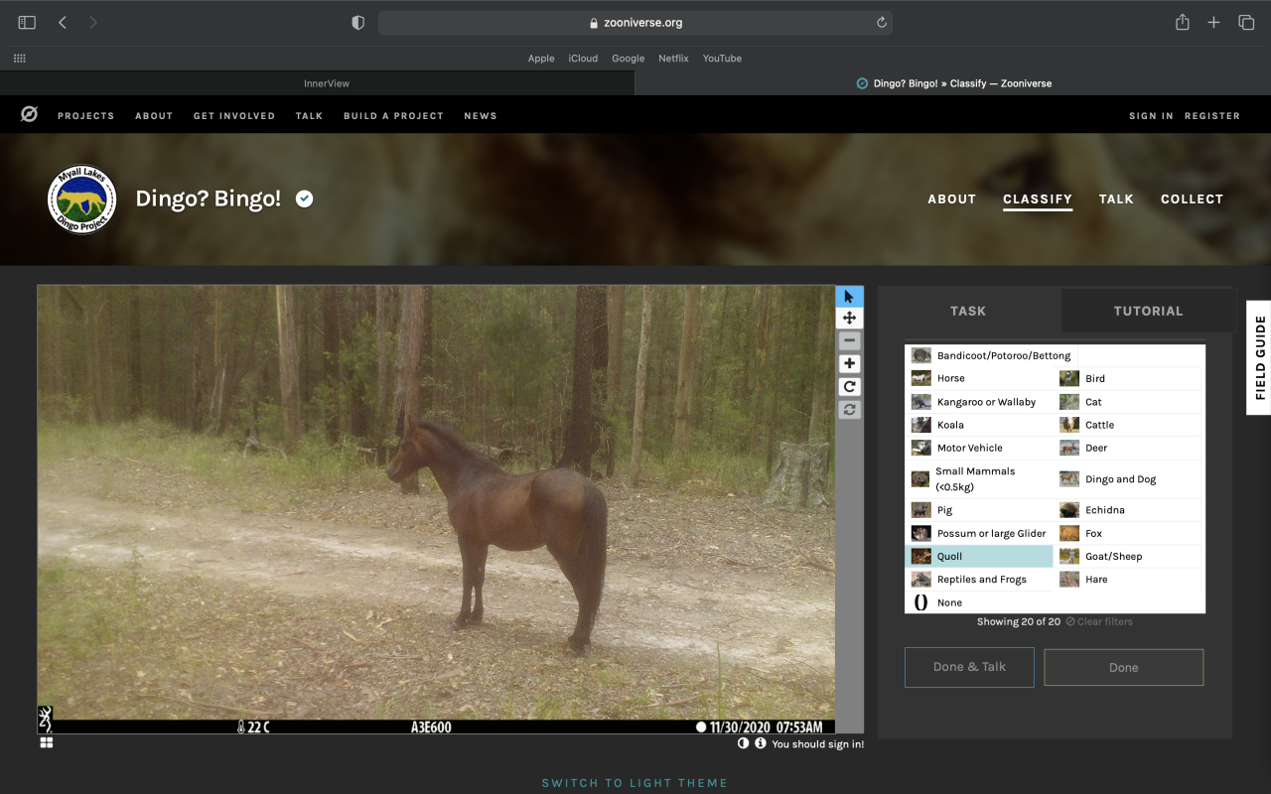Click the grid layout icon below image
The height and width of the screenshot is (794, 1271).
[47, 742]
